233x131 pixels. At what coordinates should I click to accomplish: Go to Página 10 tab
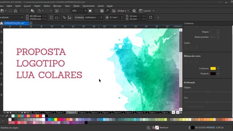[141, 112]
